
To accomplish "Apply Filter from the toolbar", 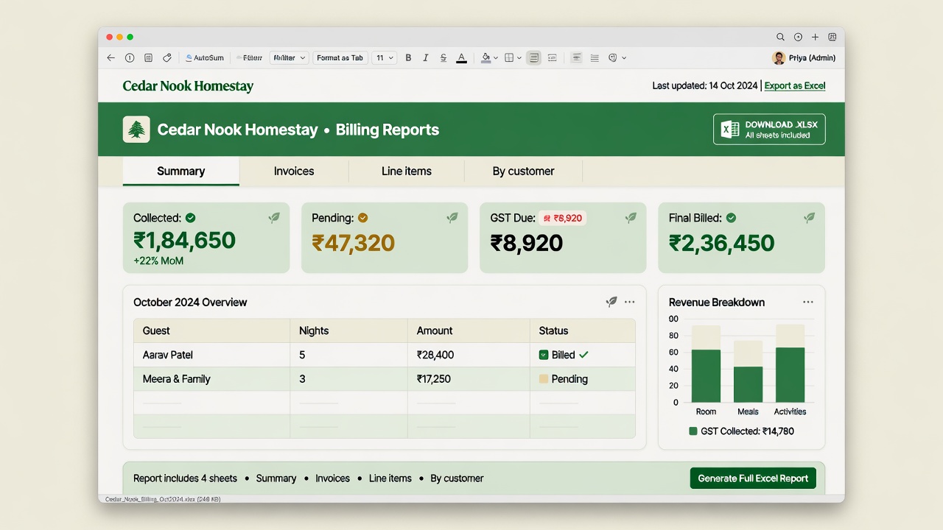I will [250, 57].
